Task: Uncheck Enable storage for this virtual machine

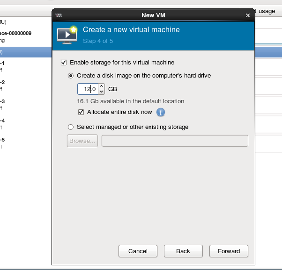Action: point(64,63)
